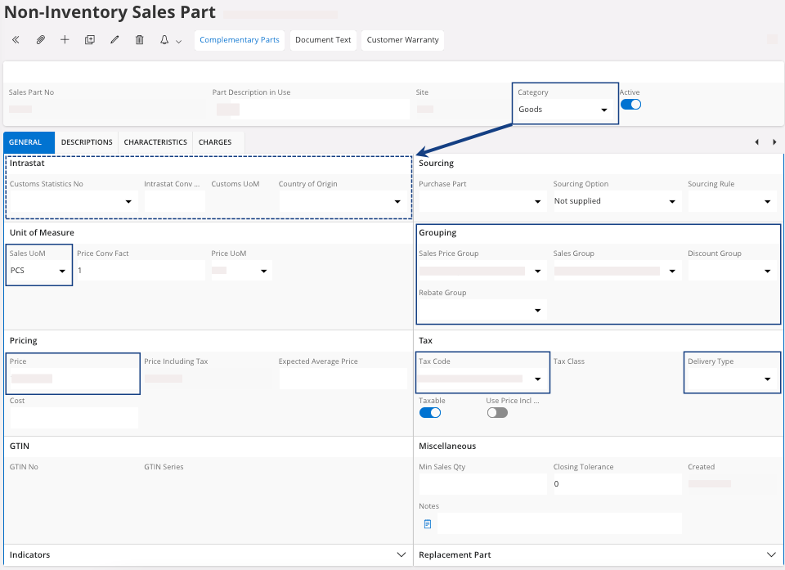Open the Notes document icon
785x570 pixels.
coord(427,524)
